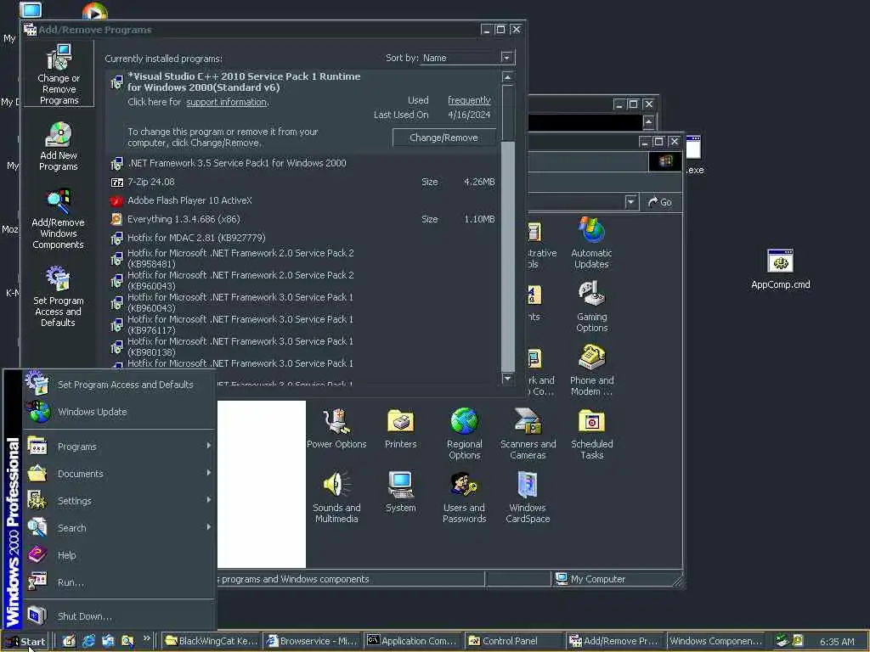Open Sounds and Multimedia icon
This screenshot has height=652, width=870.
[336, 497]
